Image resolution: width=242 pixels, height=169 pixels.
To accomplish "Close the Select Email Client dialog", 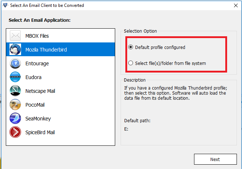I will click(x=236, y=5).
